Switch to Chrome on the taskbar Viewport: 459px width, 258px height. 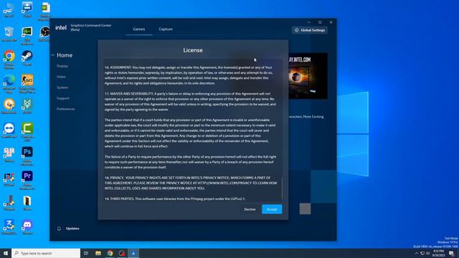110,253
